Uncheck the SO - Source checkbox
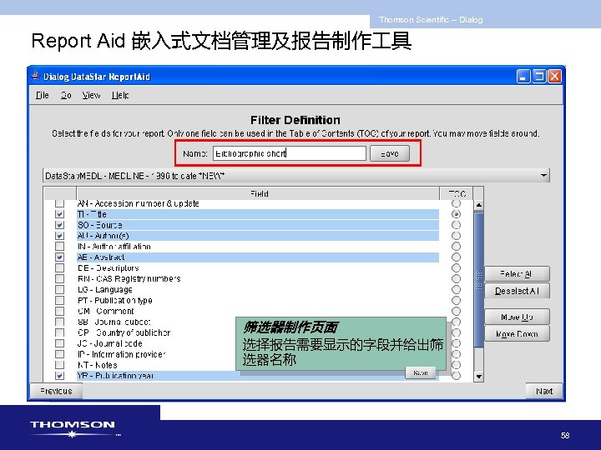The width and height of the screenshot is (601, 450). 59,225
